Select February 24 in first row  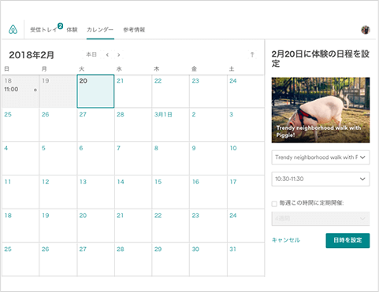(246, 91)
